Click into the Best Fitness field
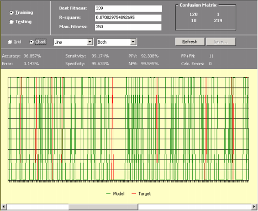The height and width of the screenshot is (211, 258). pos(128,8)
